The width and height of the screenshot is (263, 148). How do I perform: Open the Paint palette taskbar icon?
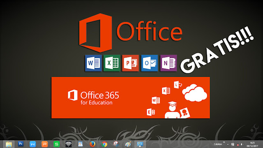128,144
